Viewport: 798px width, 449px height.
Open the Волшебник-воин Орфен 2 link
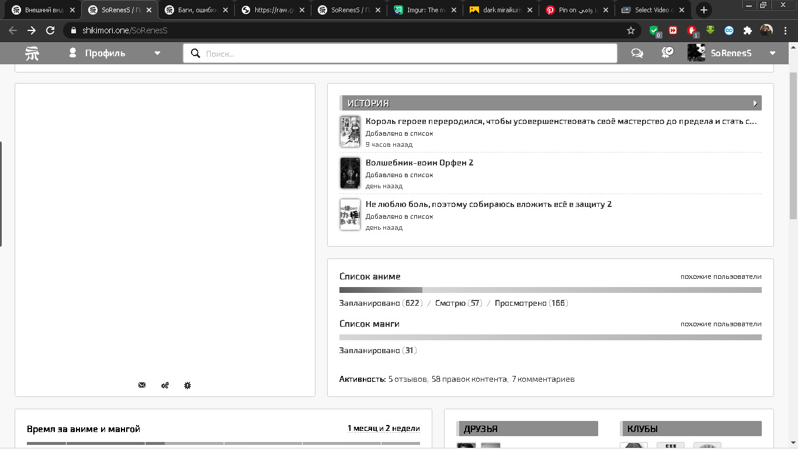[x=419, y=163]
